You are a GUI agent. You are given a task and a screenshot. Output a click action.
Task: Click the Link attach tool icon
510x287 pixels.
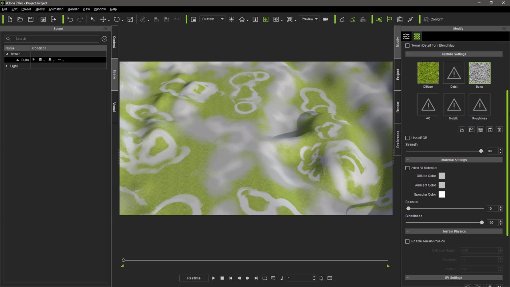click(x=143, y=19)
